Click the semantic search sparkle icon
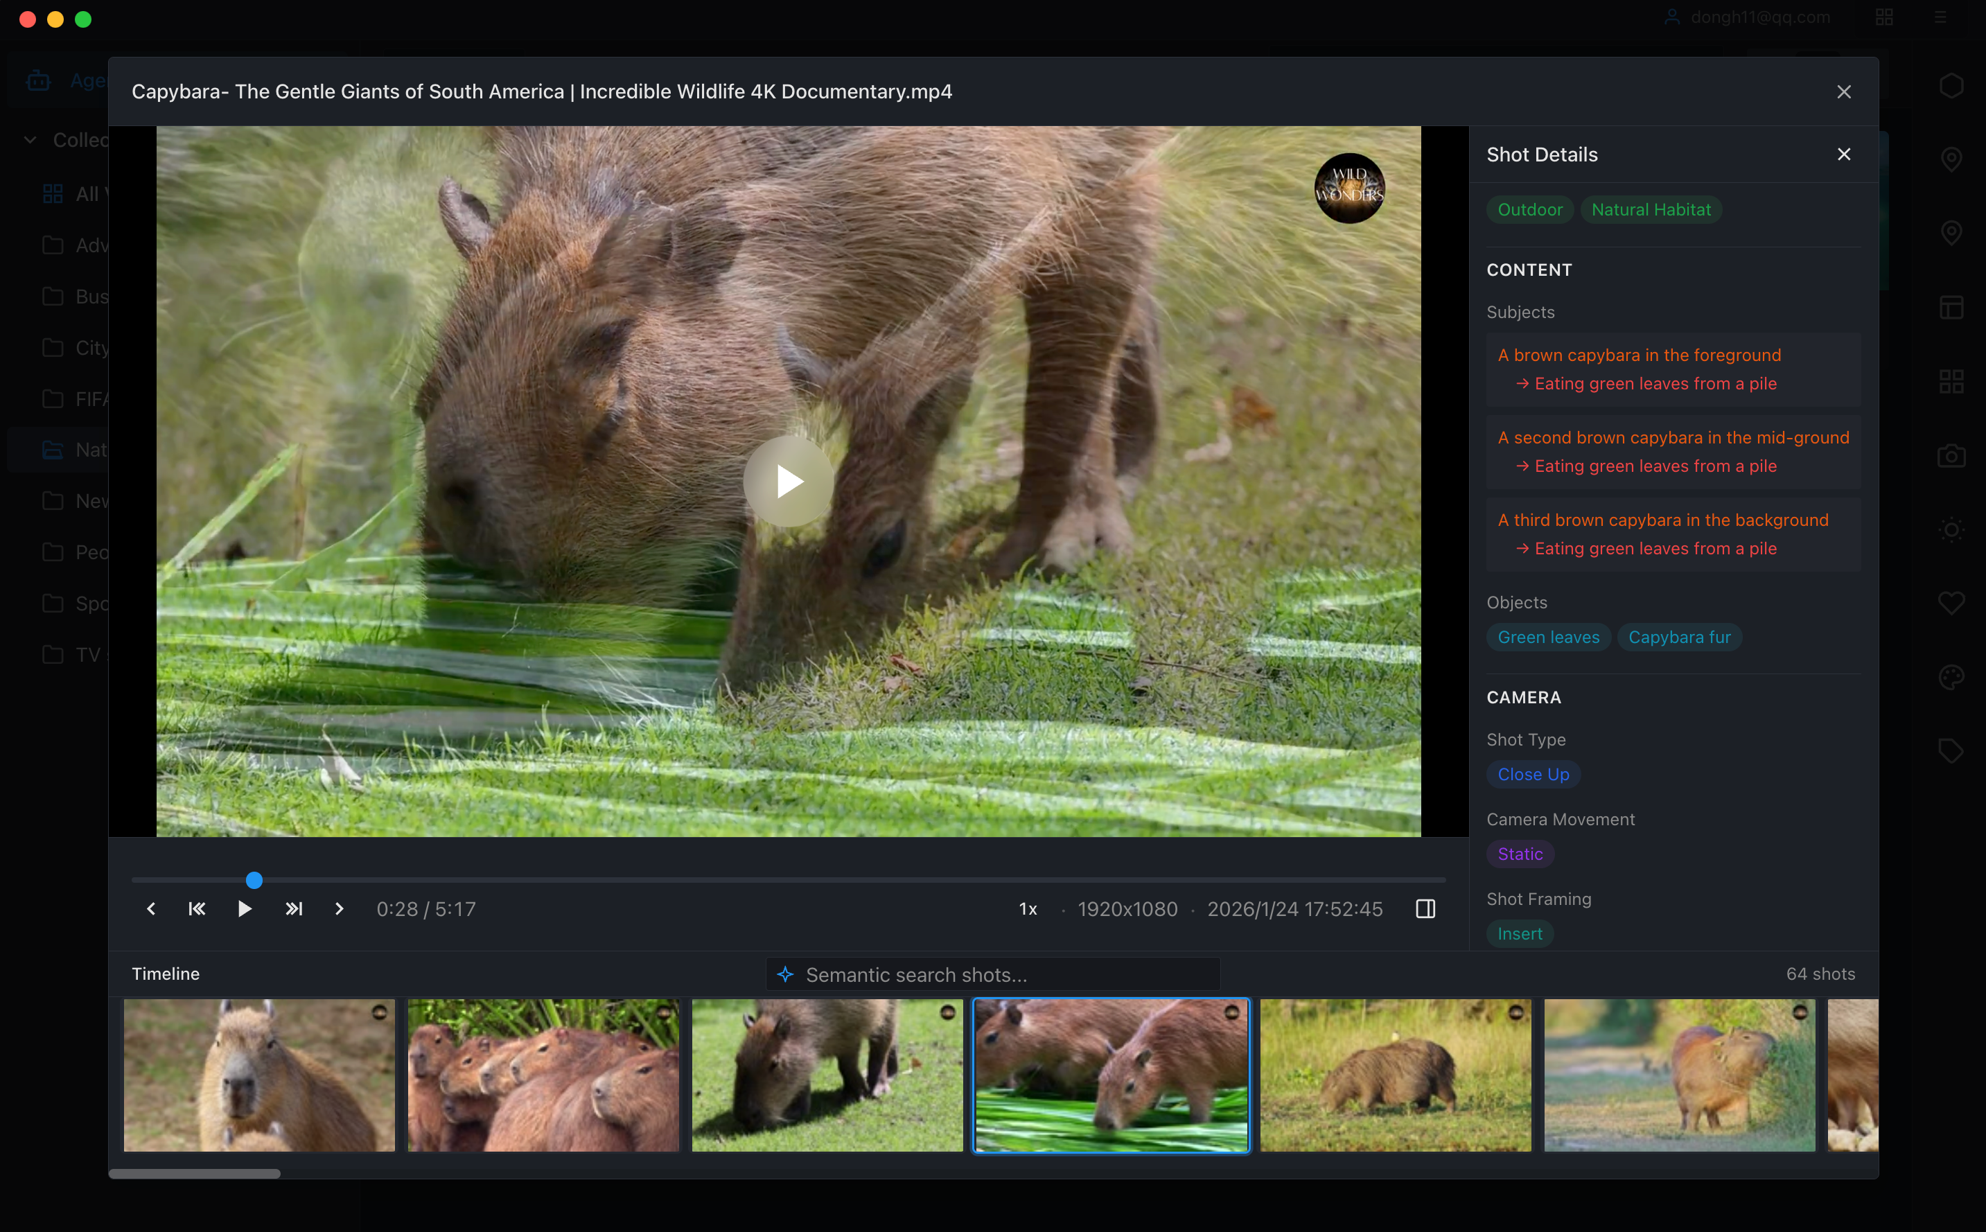 tap(785, 974)
